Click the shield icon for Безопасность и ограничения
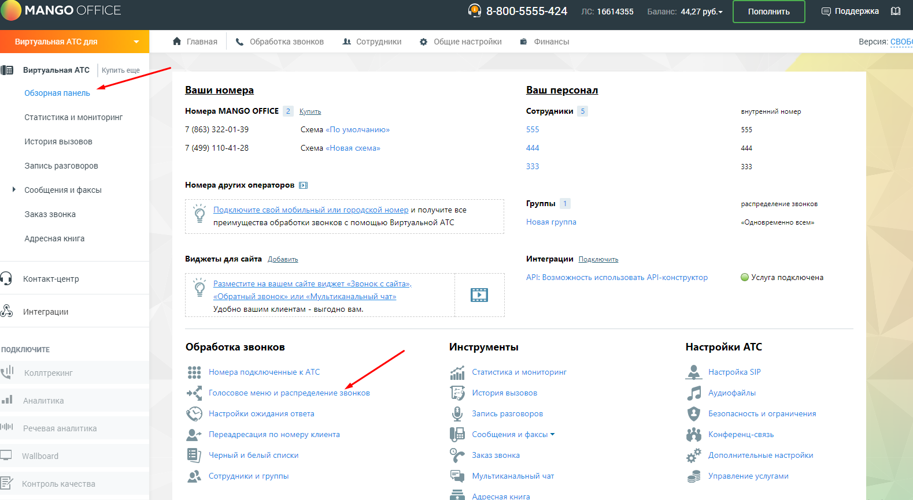 pos(694,414)
